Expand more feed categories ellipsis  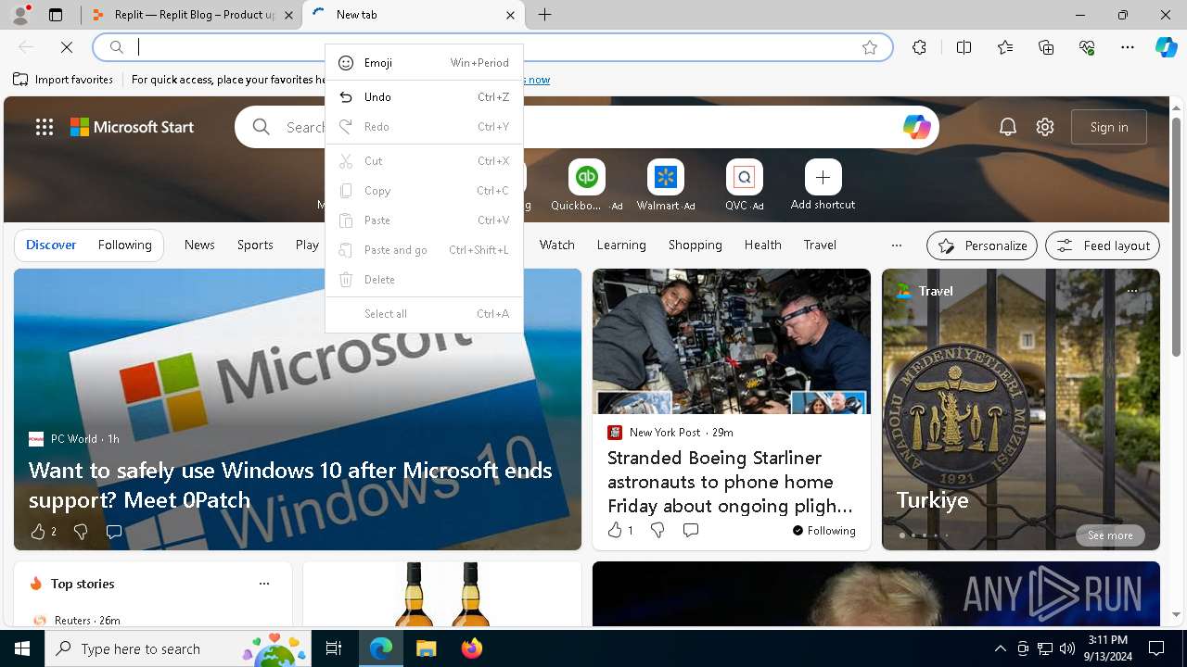click(896, 245)
